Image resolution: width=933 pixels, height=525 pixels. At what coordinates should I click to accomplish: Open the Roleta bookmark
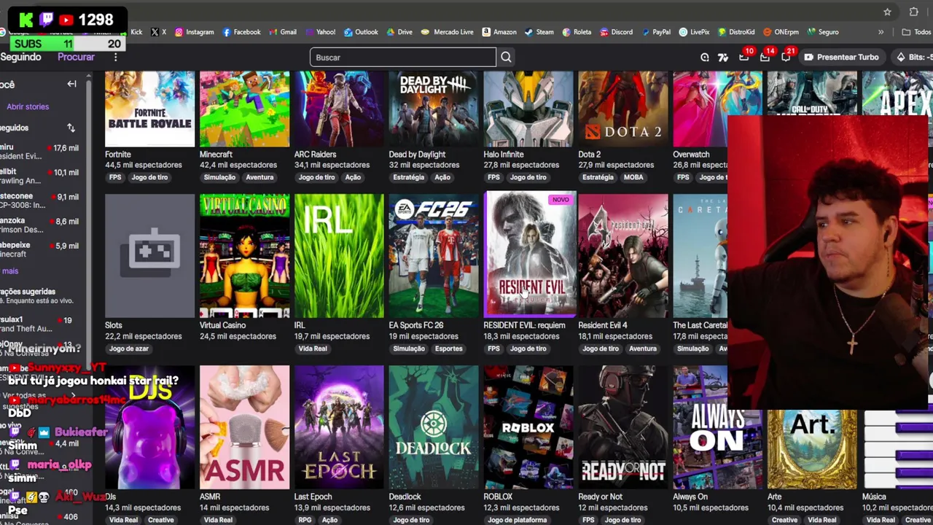577,32
